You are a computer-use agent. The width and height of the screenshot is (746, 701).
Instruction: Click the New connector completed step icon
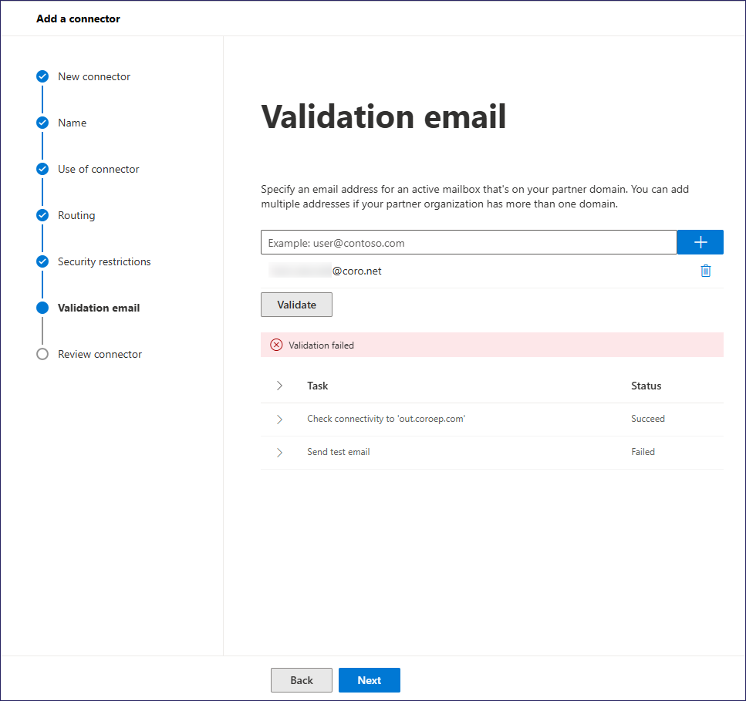42,76
